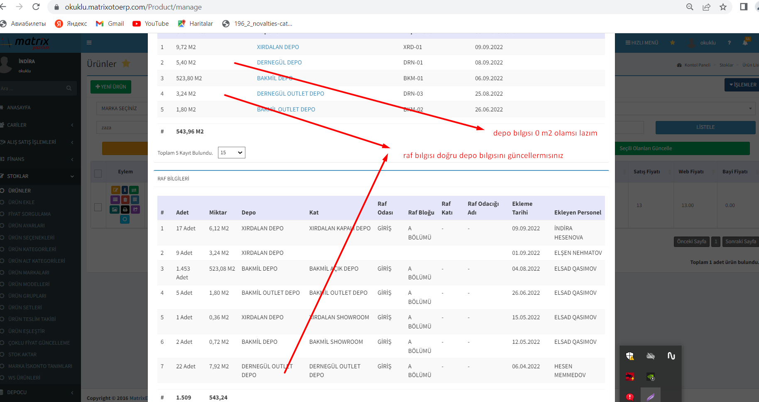This screenshot has width=759, height=402.
Task: Check the first product row checkbox
Action: tap(98, 207)
